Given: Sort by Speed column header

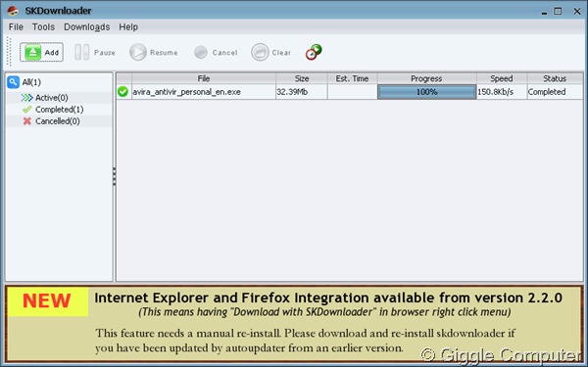Looking at the screenshot, I should [x=502, y=78].
